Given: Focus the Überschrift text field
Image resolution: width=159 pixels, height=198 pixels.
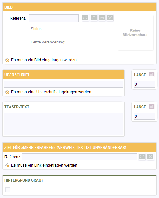Looking at the screenshot, I should click(x=63, y=84).
